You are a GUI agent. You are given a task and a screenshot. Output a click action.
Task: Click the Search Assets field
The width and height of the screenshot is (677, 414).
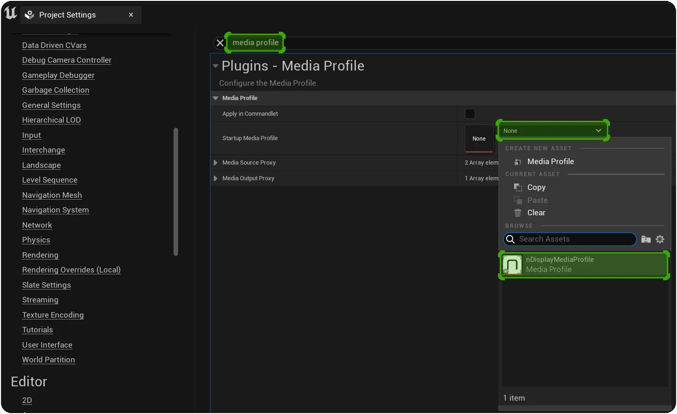tap(569, 239)
